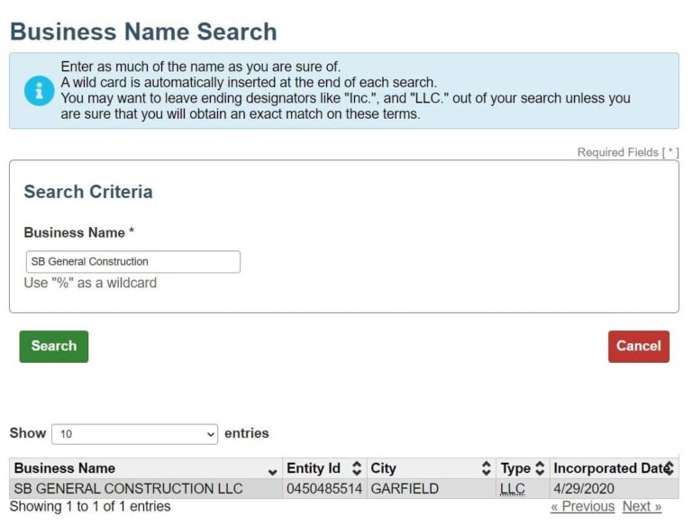Click the blue info icon
Image resolution: width=692 pixels, height=525 pixels.
click(x=39, y=91)
